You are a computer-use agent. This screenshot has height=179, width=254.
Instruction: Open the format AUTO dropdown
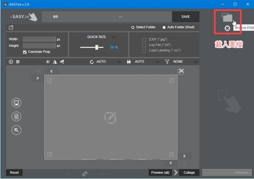157,62
